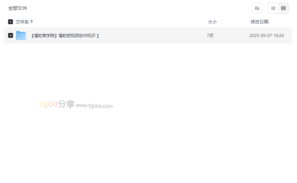Sort files by the 大小 column header
The height and width of the screenshot is (183, 297).
coord(212,22)
